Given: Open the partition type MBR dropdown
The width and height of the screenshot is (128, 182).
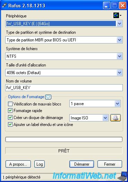Looking at the screenshot, I should coord(64,40).
